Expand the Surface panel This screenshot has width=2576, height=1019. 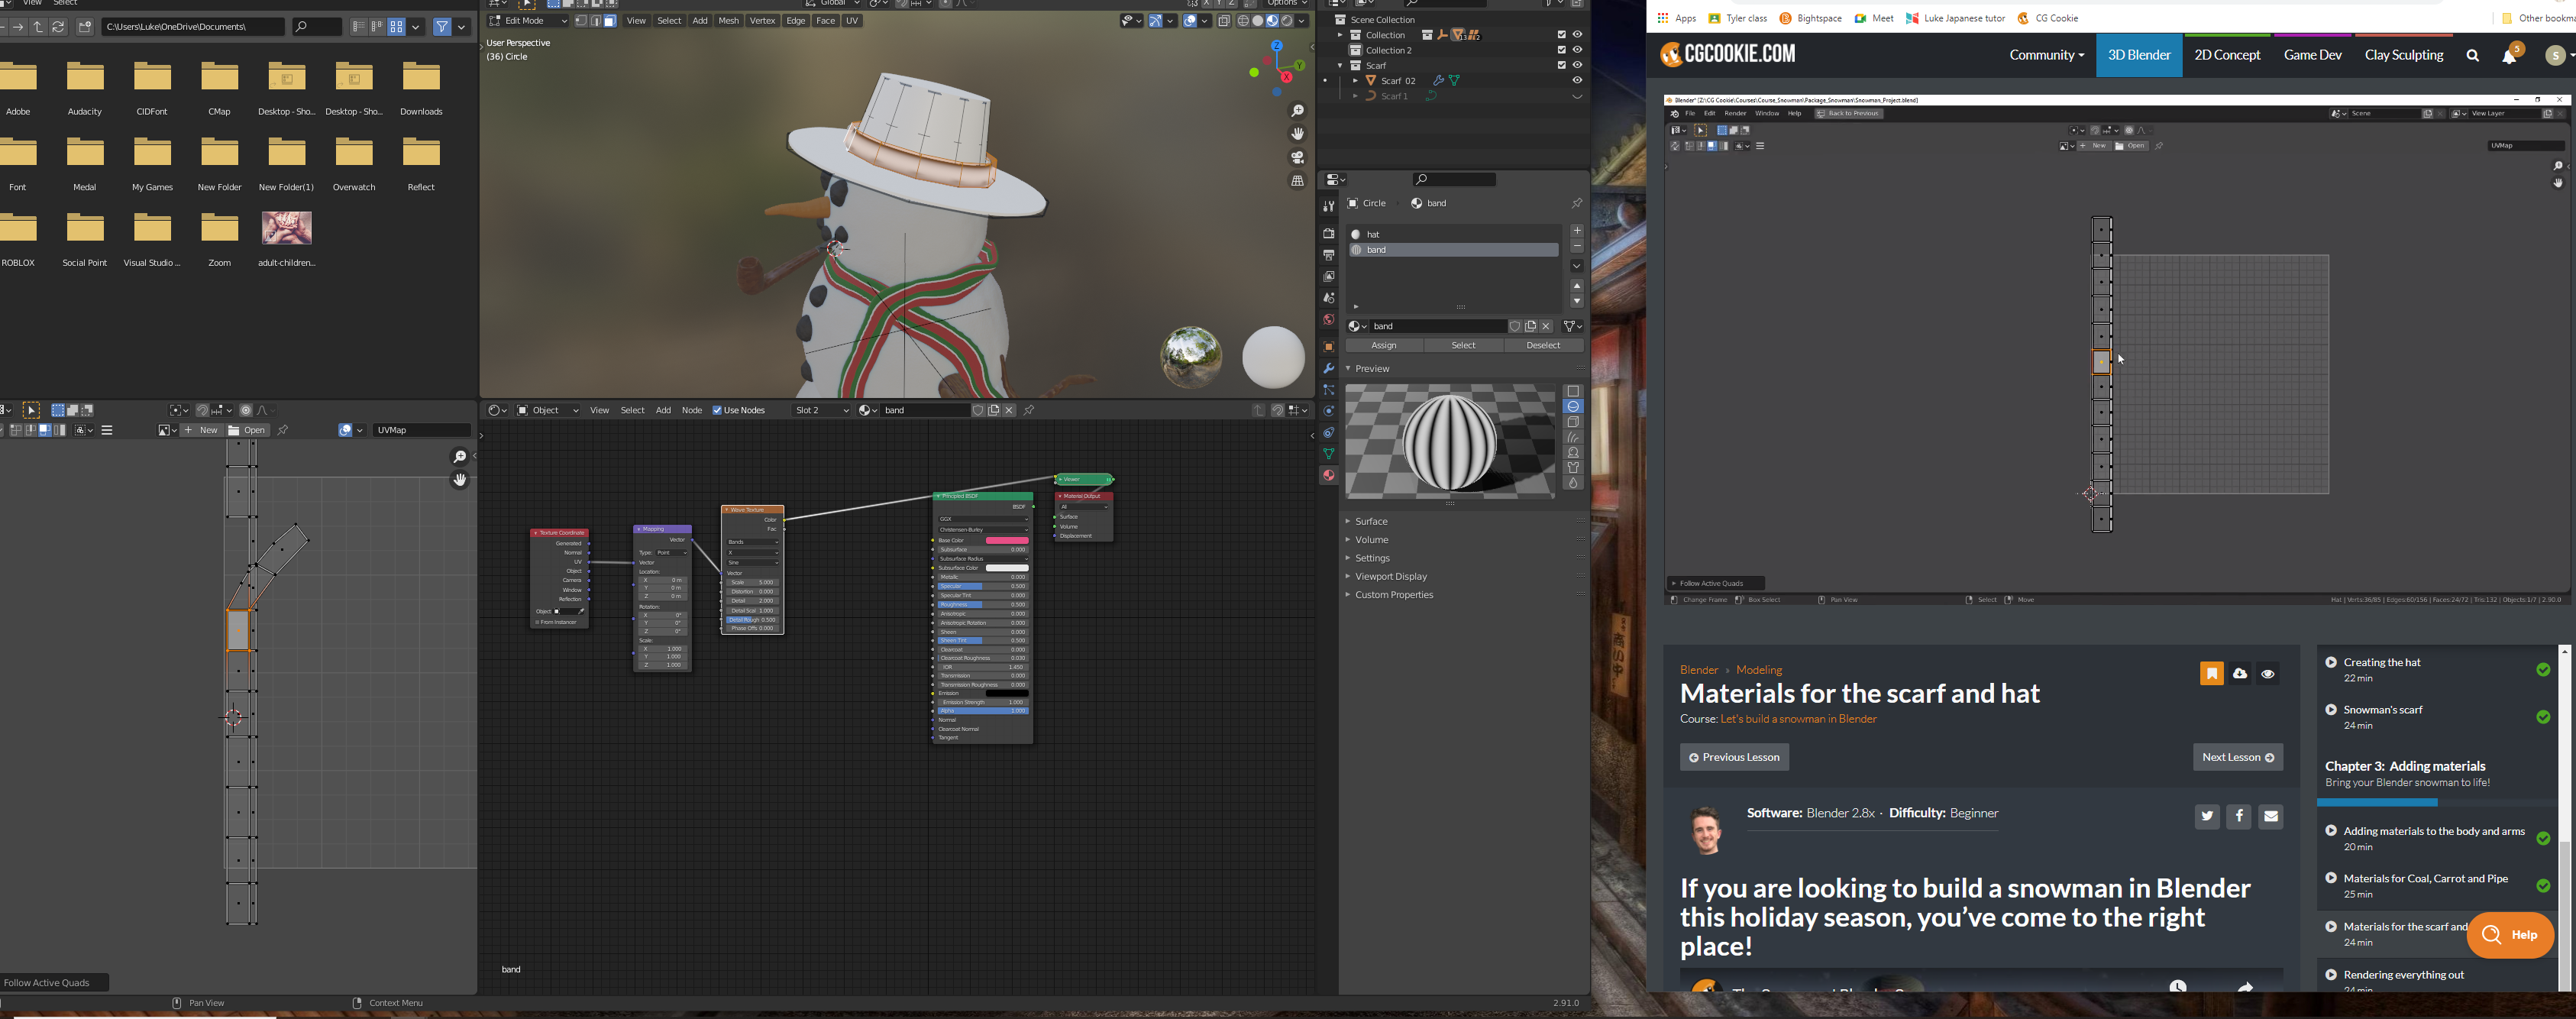(x=1370, y=522)
